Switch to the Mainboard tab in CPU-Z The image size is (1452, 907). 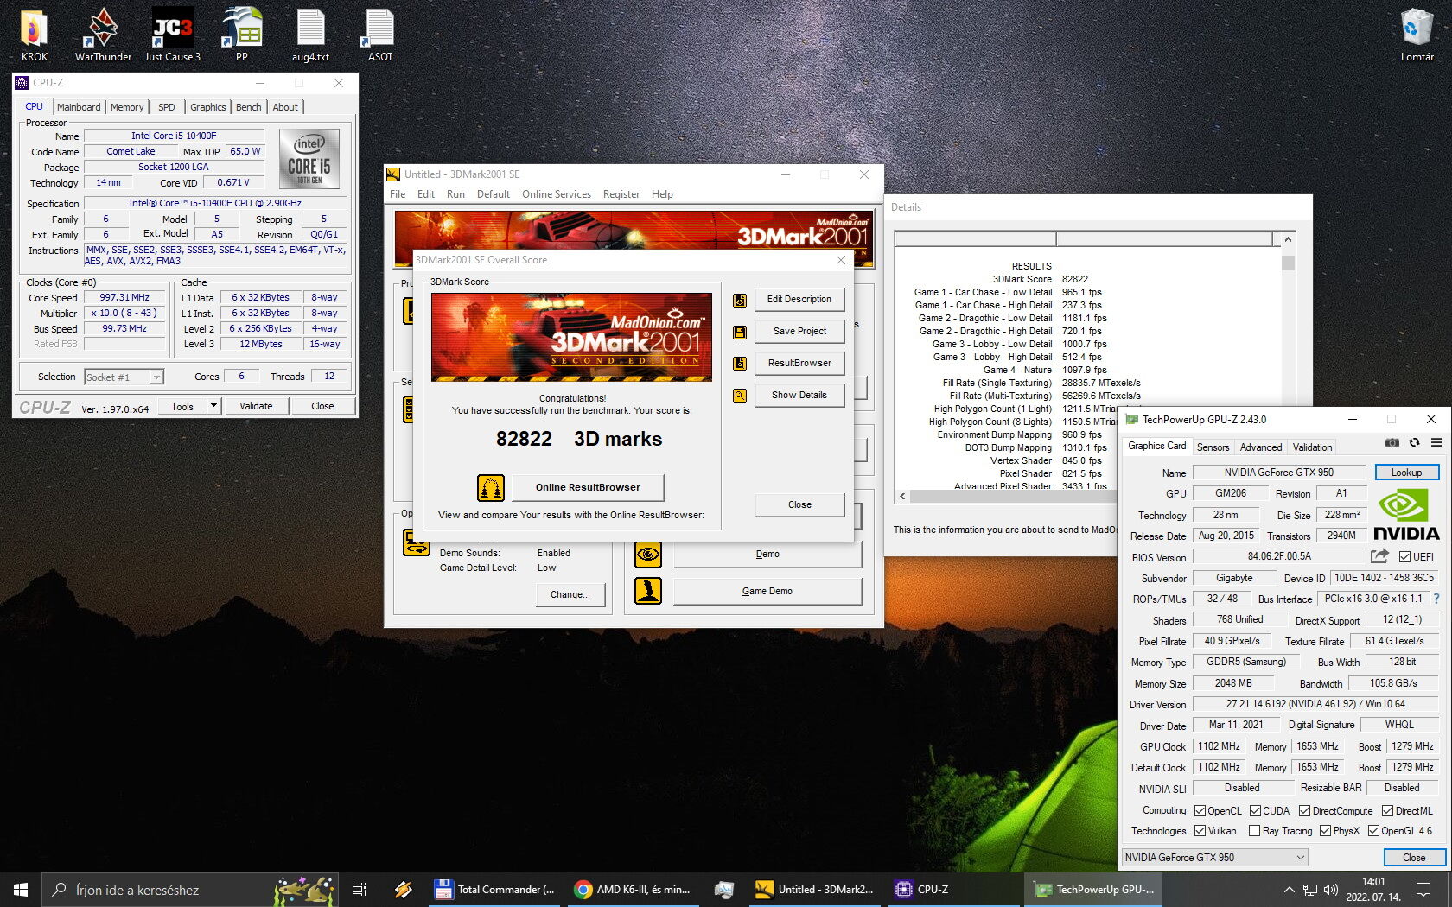click(79, 107)
